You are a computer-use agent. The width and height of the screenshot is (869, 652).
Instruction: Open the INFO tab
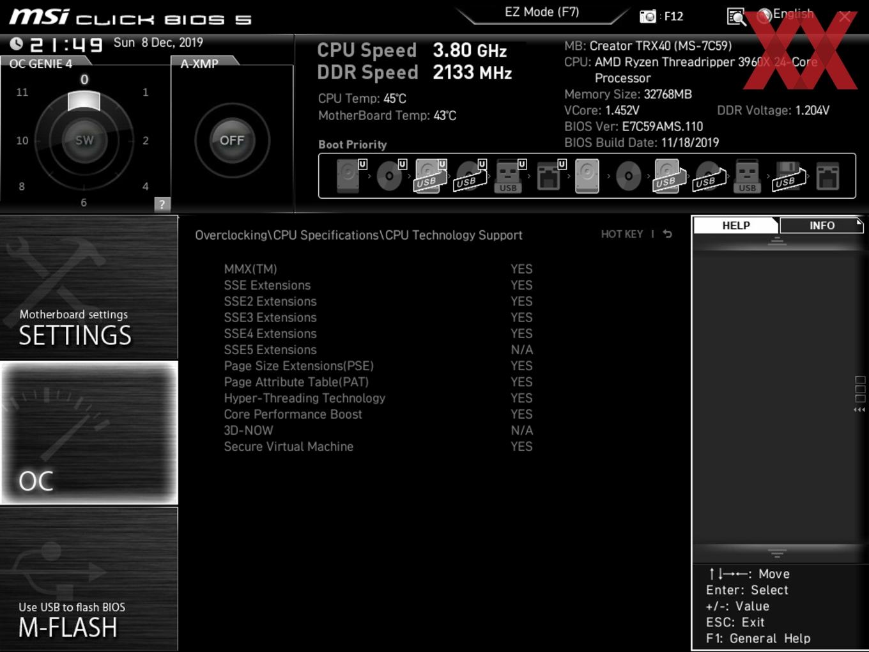822,225
